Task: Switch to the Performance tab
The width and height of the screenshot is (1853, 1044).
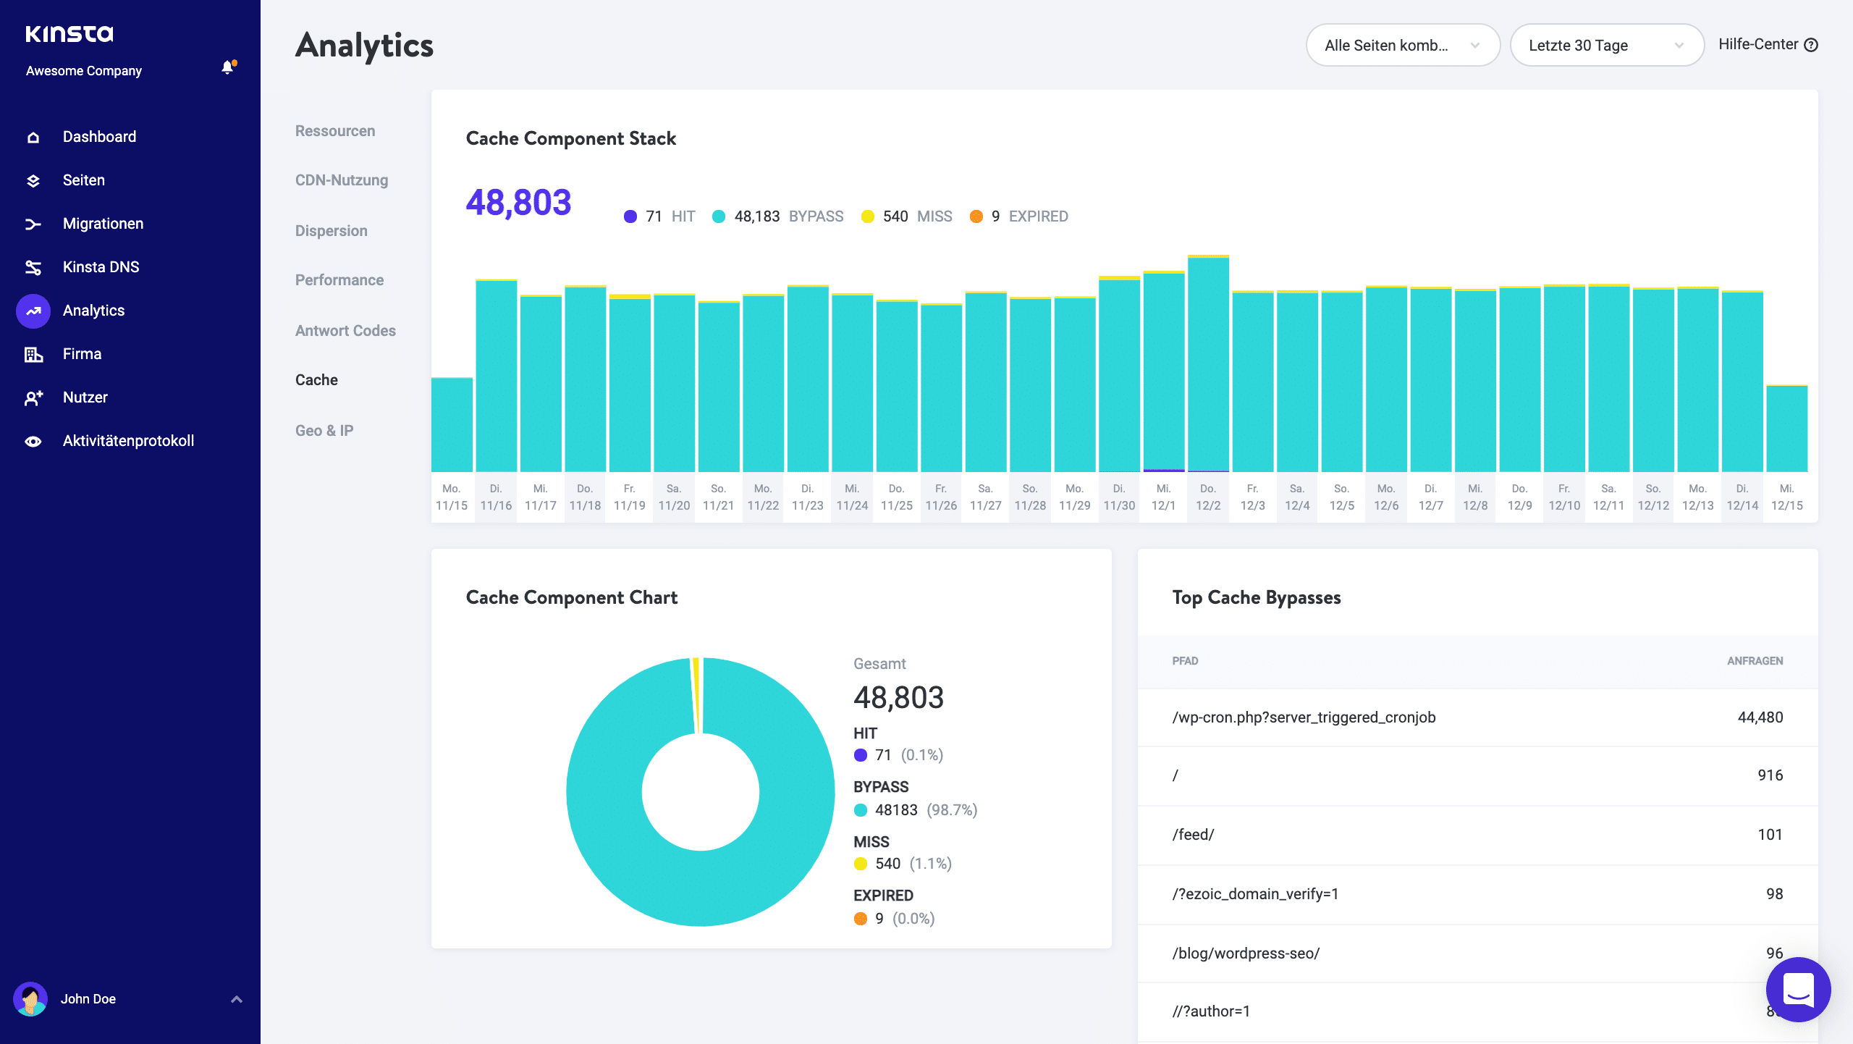Action: point(339,279)
